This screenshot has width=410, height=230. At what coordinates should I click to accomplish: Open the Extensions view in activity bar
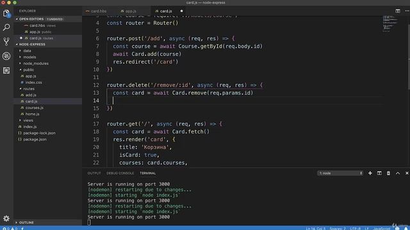click(6, 70)
